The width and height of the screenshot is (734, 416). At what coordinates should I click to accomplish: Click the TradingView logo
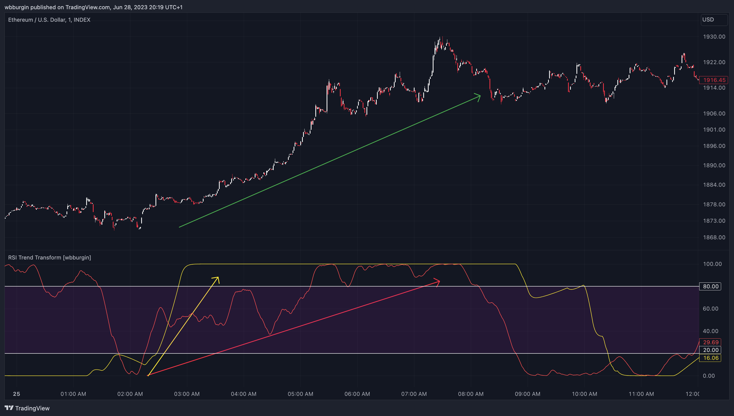(x=27, y=408)
